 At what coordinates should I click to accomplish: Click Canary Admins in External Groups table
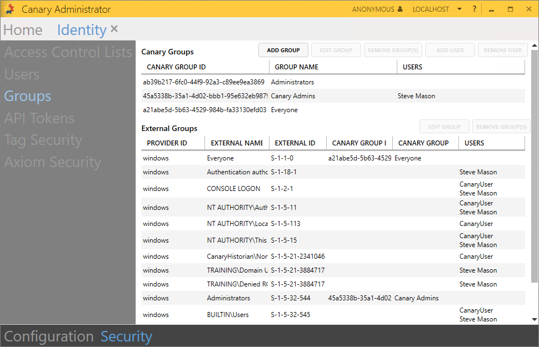point(417,298)
